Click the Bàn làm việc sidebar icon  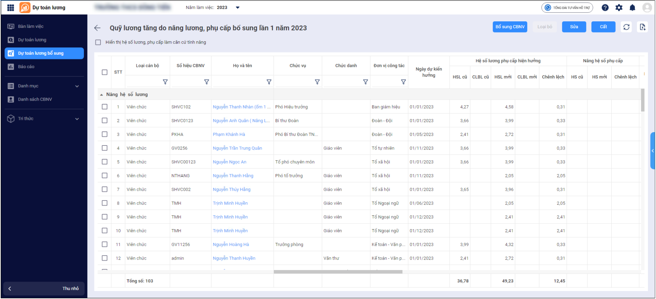click(11, 26)
